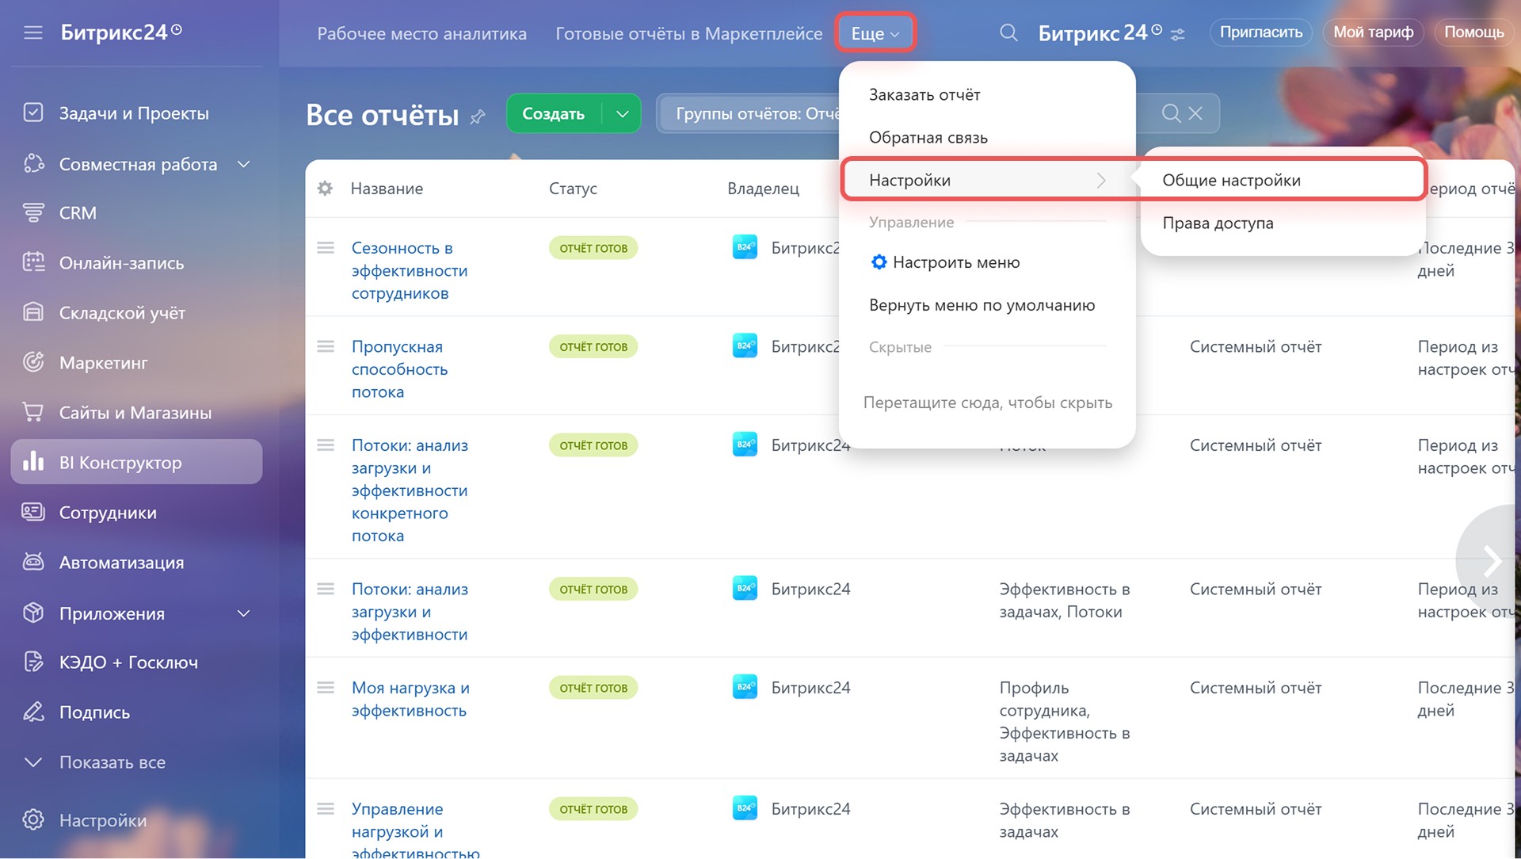Click the Подпись pen icon
The width and height of the screenshot is (1521, 859).
tap(33, 712)
